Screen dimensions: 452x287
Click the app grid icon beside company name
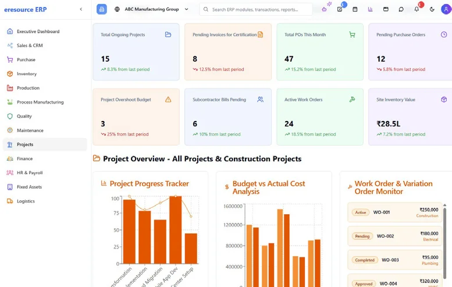(x=102, y=9)
